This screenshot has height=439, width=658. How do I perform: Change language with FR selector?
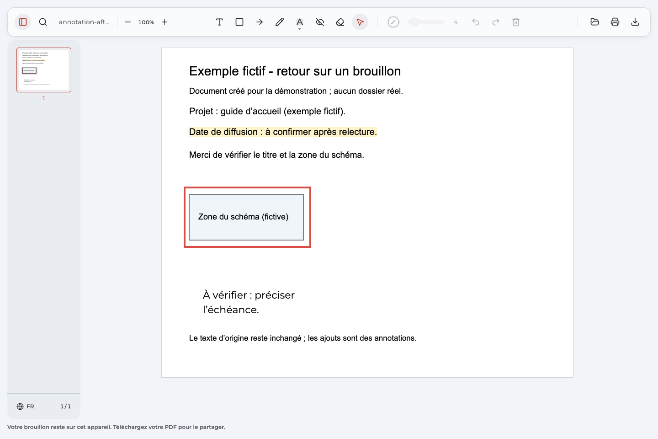coord(26,407)
